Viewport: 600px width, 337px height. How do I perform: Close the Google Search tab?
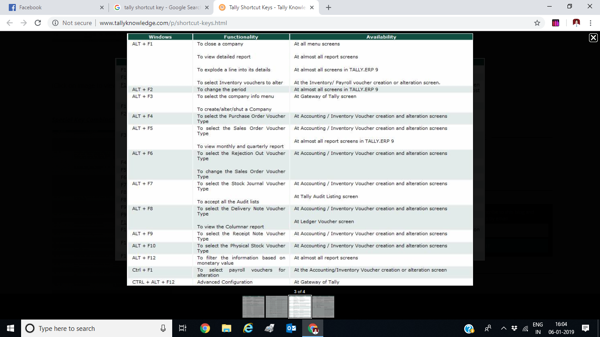[207, 7]
